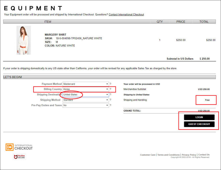Viewport: 221px width, 170px height.
Task: Click the ITEM column header
Action: pyautogui.click(x=48, y=22)
